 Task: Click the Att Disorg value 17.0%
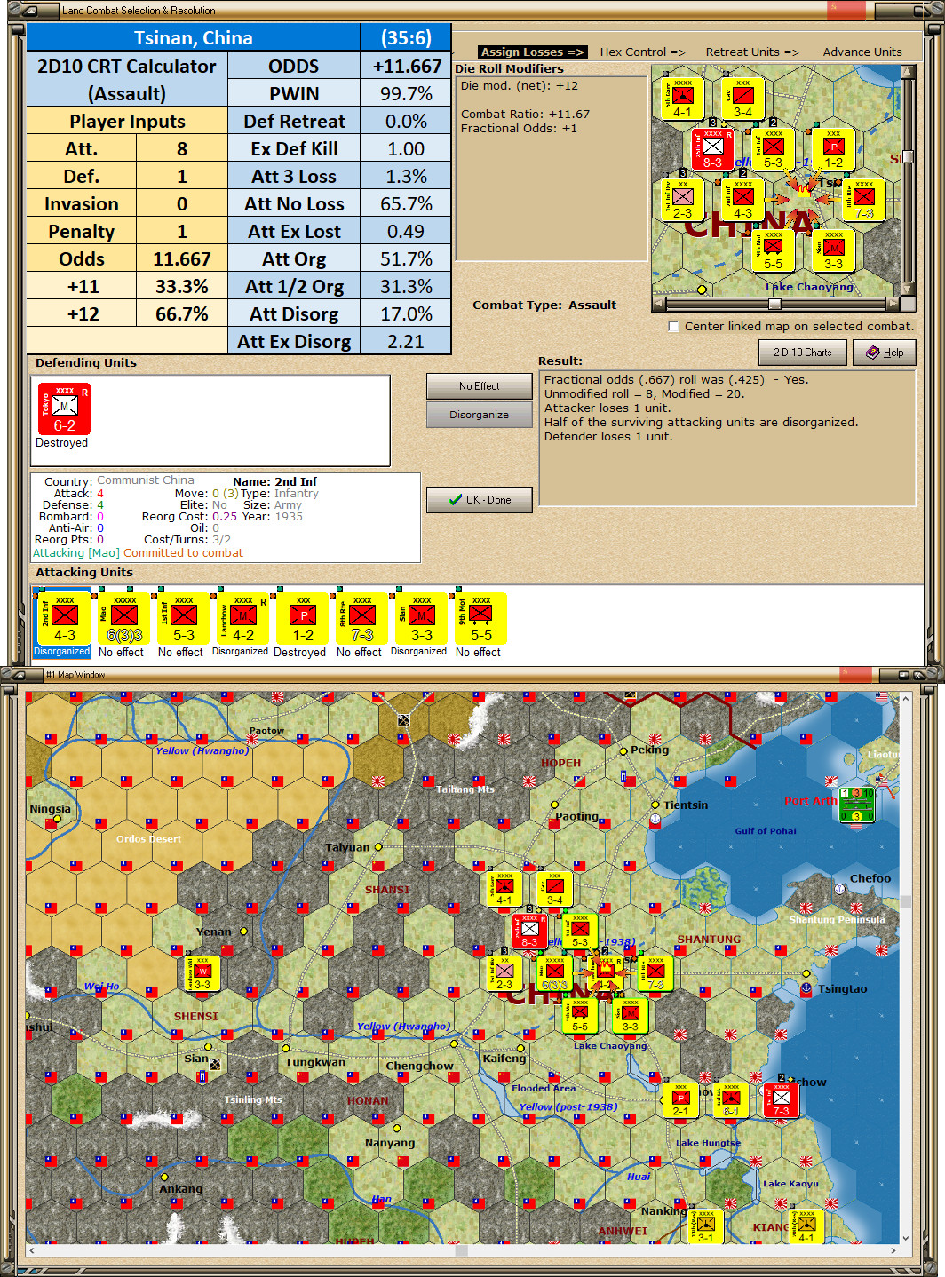(406, 313)
